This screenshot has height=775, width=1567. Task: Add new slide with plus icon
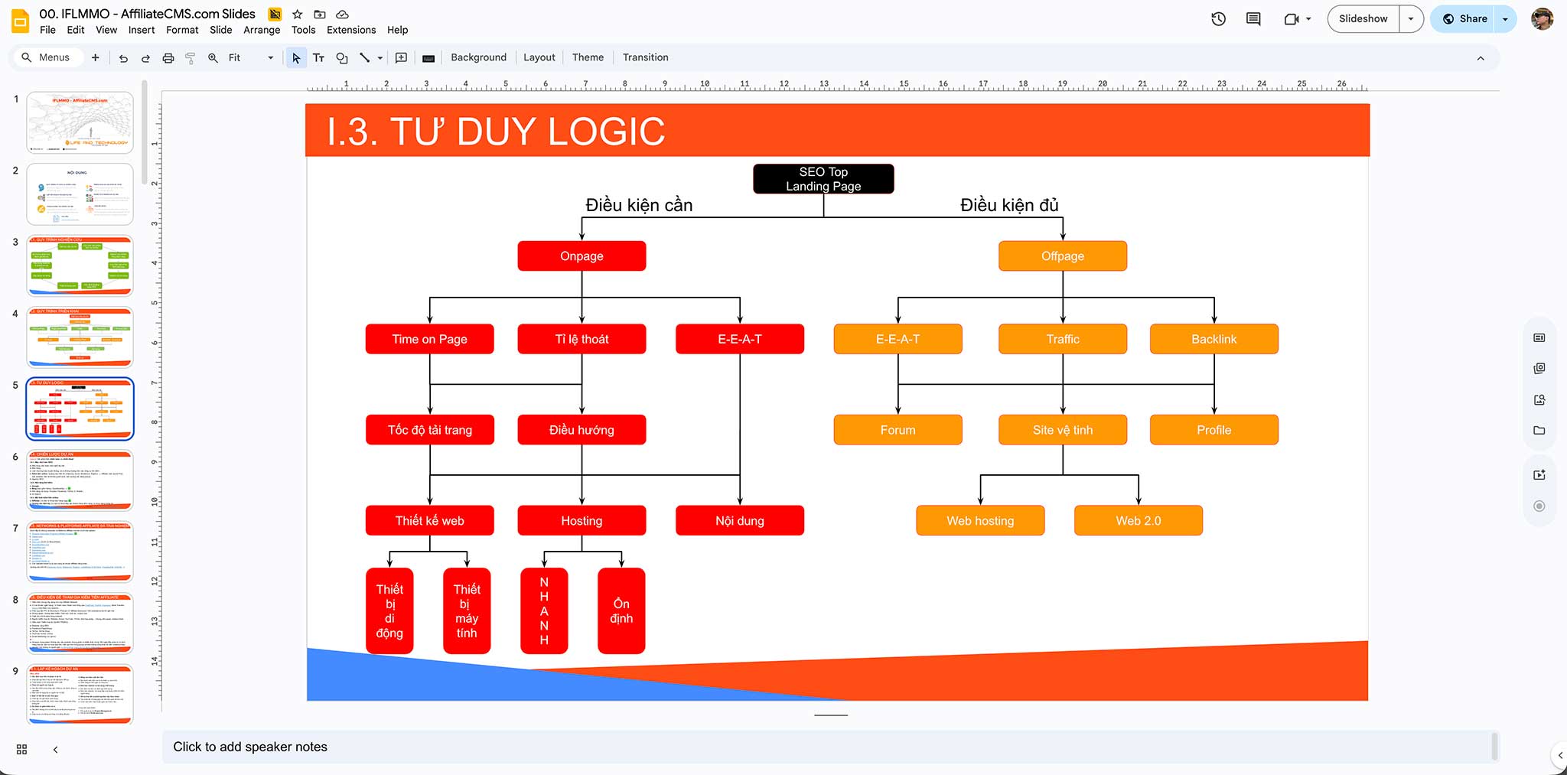[x=95, y=57]
